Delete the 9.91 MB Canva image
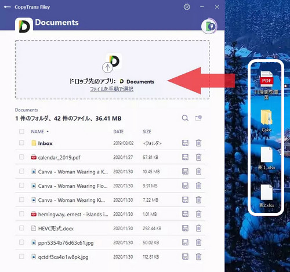This screenshot has width=290, height=272. 198,186
